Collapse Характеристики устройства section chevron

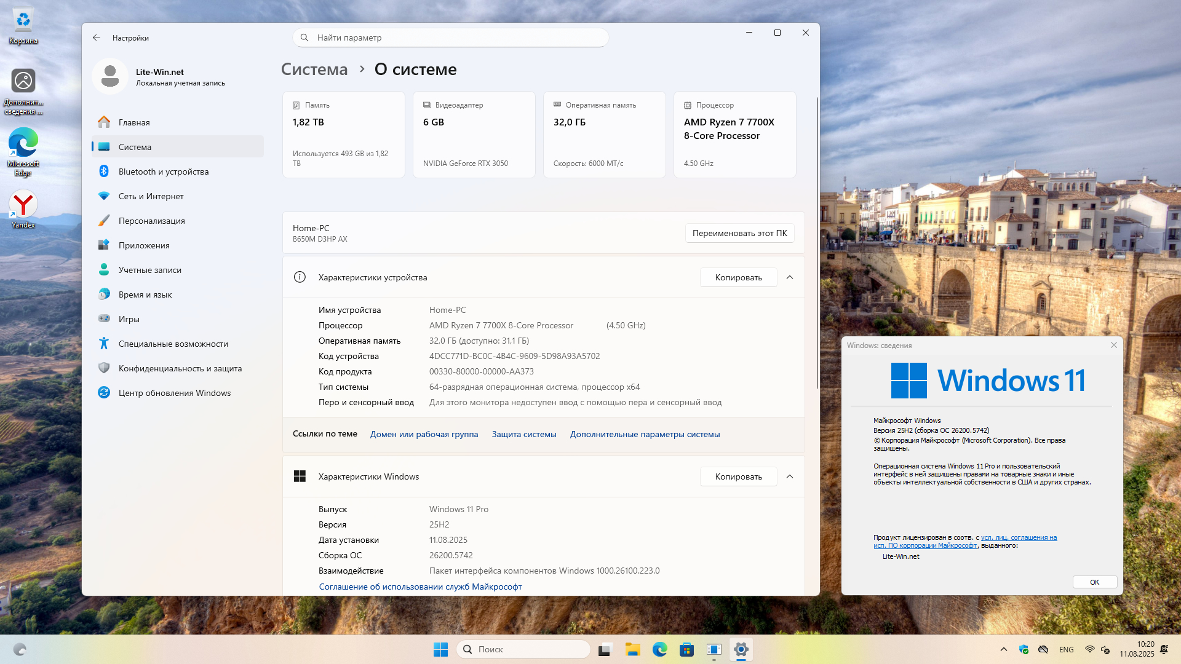point(790,277)
